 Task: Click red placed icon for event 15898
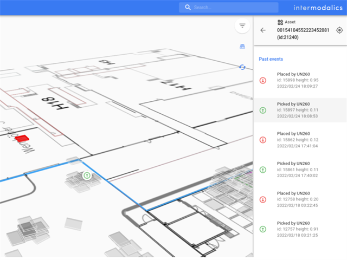tap(263, 81)
